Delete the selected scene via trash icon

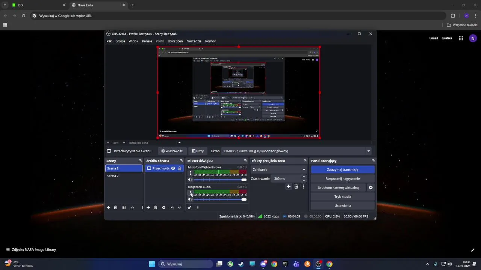[x=116, y=207]
